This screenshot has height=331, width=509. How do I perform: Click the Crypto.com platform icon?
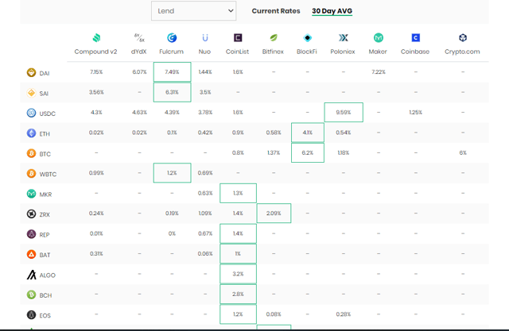tap(463, 38)
